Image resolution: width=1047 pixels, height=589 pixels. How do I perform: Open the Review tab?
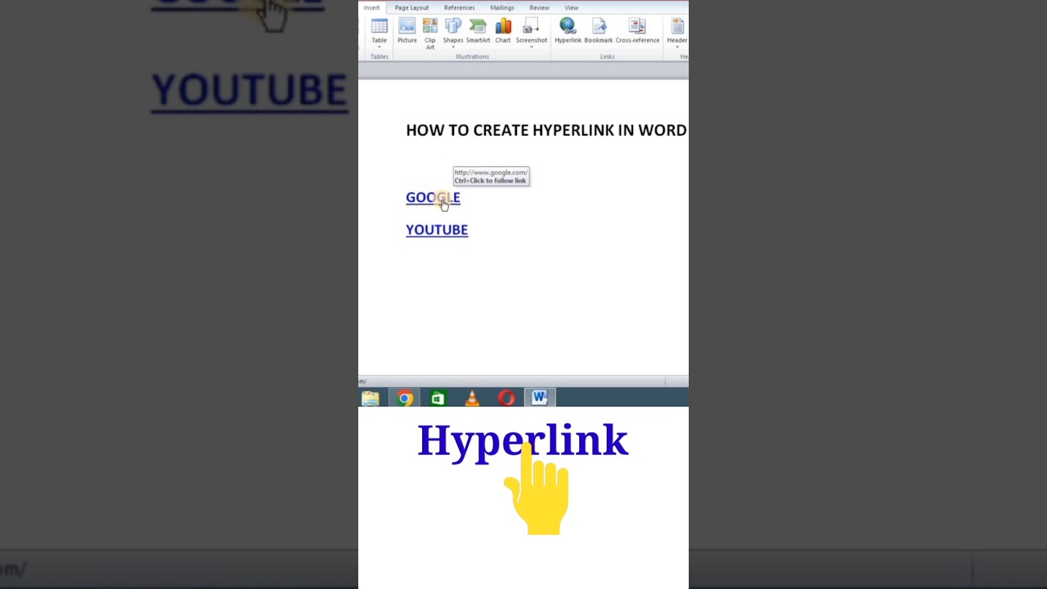click(x=539, y=7)
